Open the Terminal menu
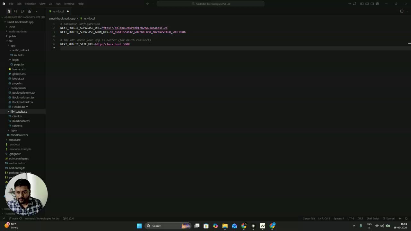Screen dimensions: 411x231 (x=69, y=4)
